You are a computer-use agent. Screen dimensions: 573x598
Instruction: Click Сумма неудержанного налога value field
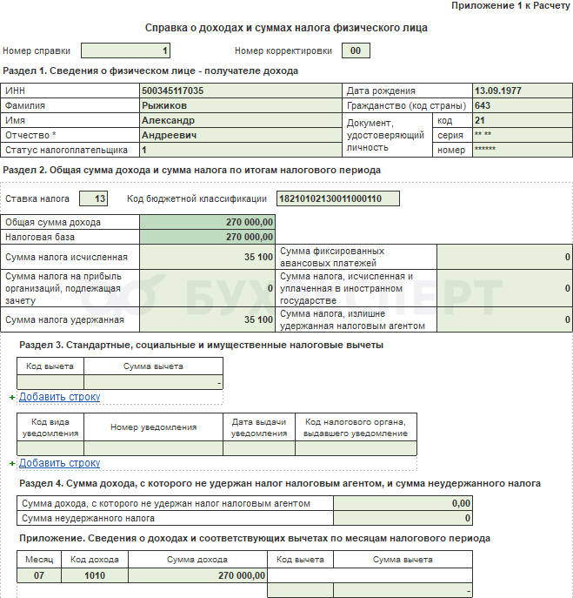click(x=403, y=518)
